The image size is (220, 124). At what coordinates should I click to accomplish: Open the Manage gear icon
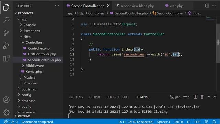6,112
